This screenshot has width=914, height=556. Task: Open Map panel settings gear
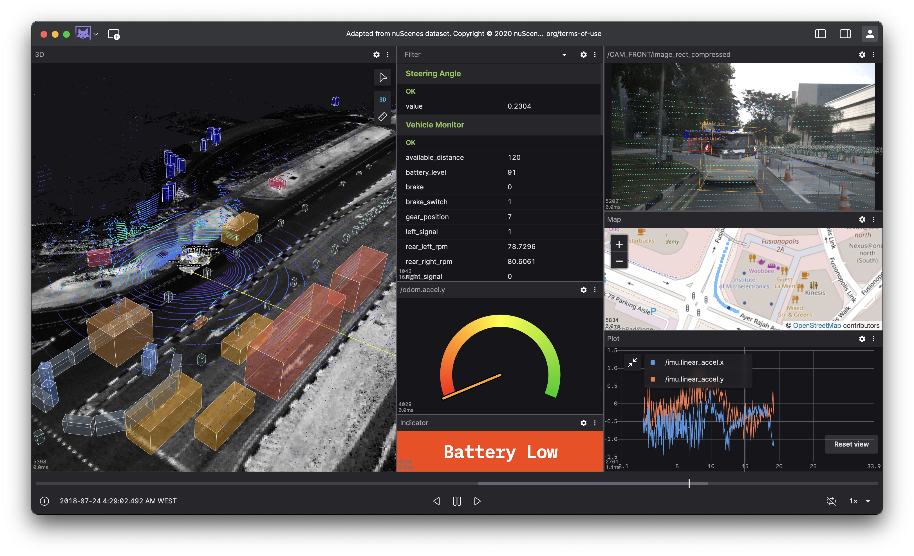tap(862, 219)
